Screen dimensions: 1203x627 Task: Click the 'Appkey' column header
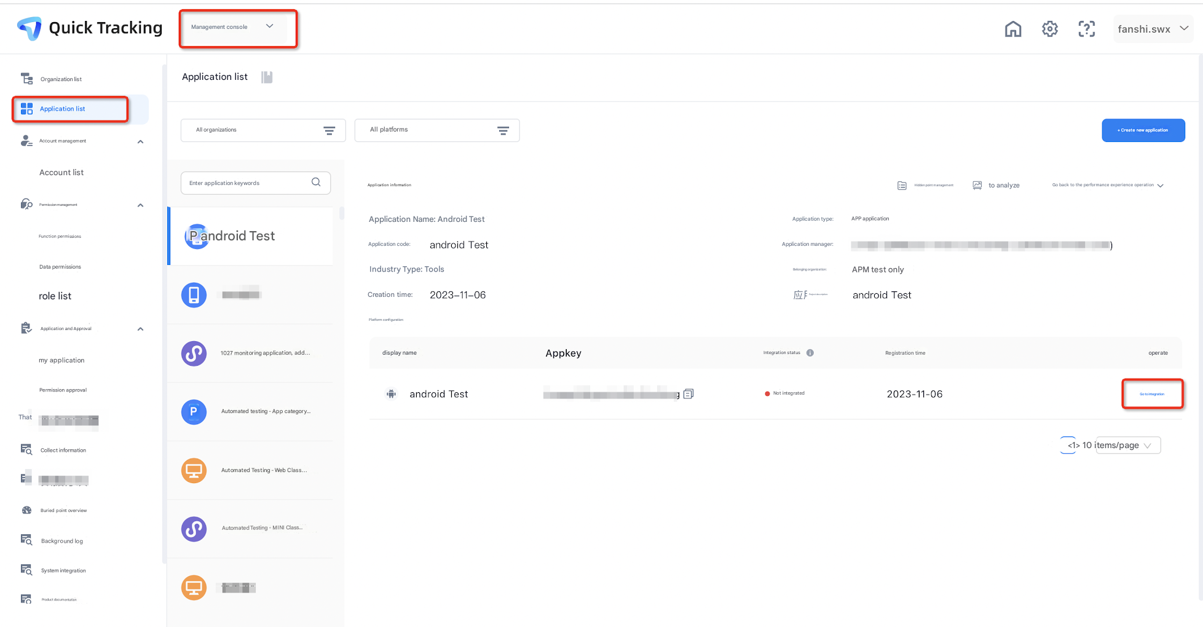coord(564,353)
